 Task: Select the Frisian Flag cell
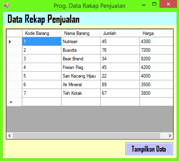pos(81,67)
